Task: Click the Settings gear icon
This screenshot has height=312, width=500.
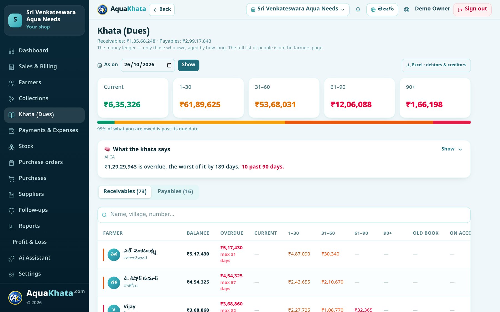Action: pyautogui.click(x=11, y=274)
